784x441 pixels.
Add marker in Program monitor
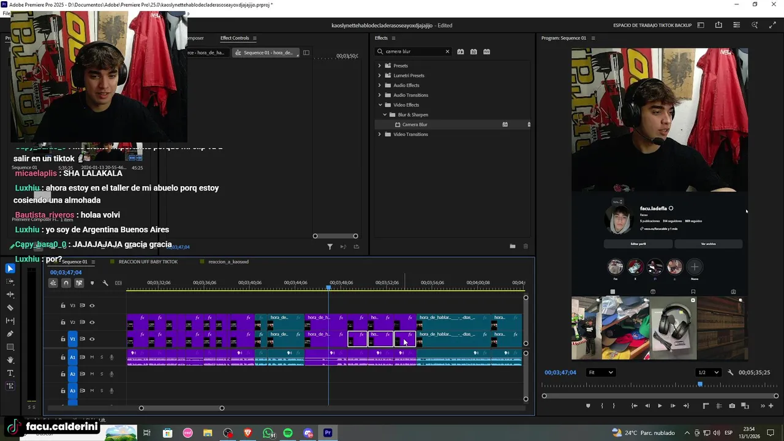[588, 405]
